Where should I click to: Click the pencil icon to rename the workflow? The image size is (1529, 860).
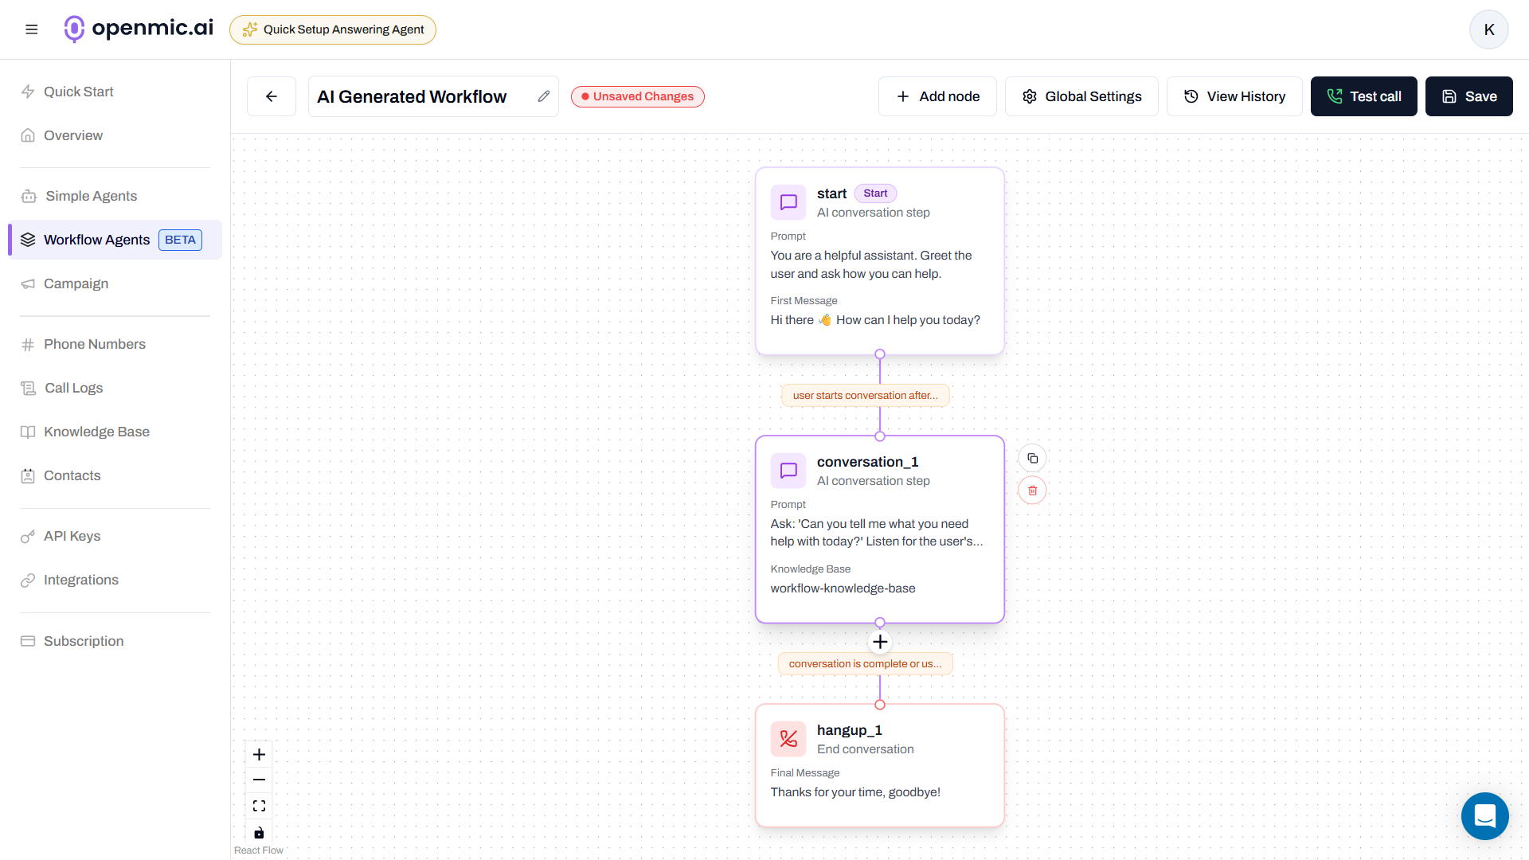coord(544,96)
